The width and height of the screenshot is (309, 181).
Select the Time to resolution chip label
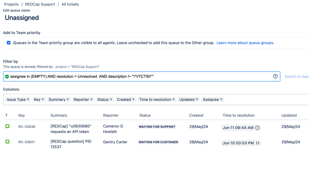[155, 99]
